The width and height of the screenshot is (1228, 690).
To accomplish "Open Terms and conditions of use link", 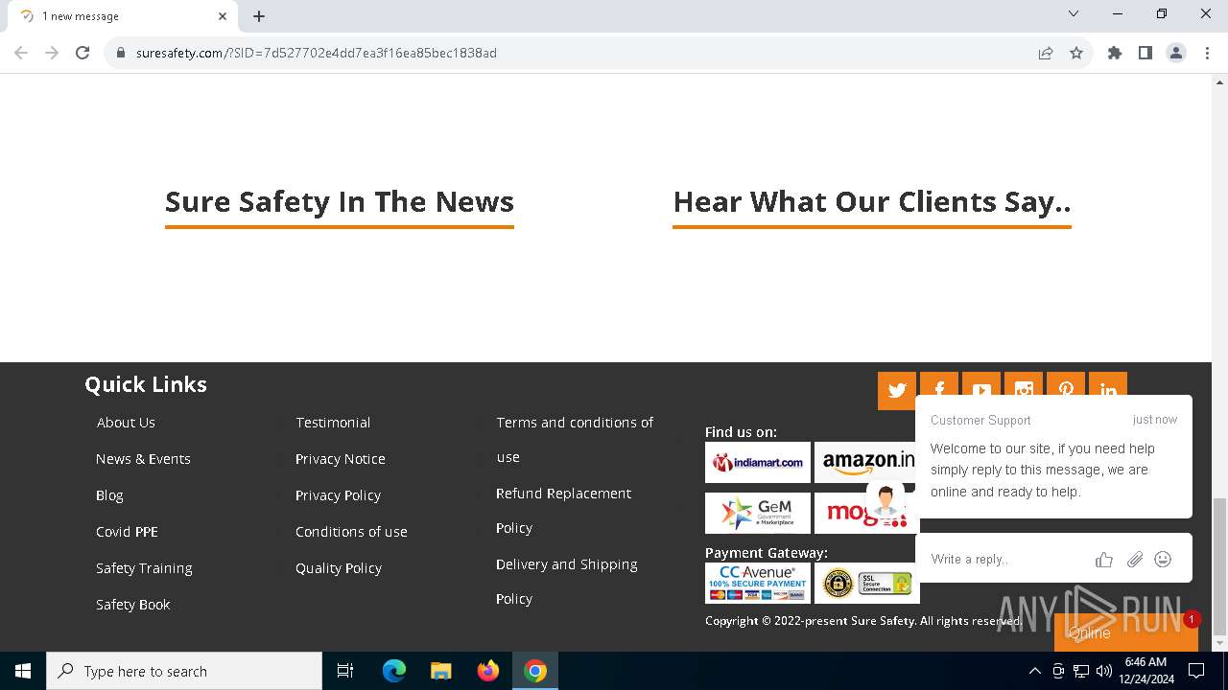I will pyautogui.click(x=575, y=440).
